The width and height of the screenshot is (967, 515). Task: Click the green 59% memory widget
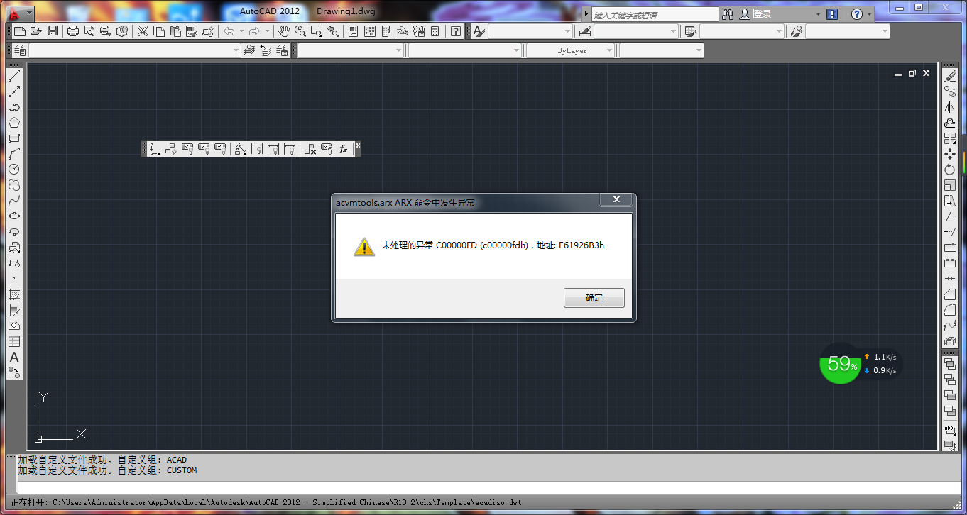[841, 364]
